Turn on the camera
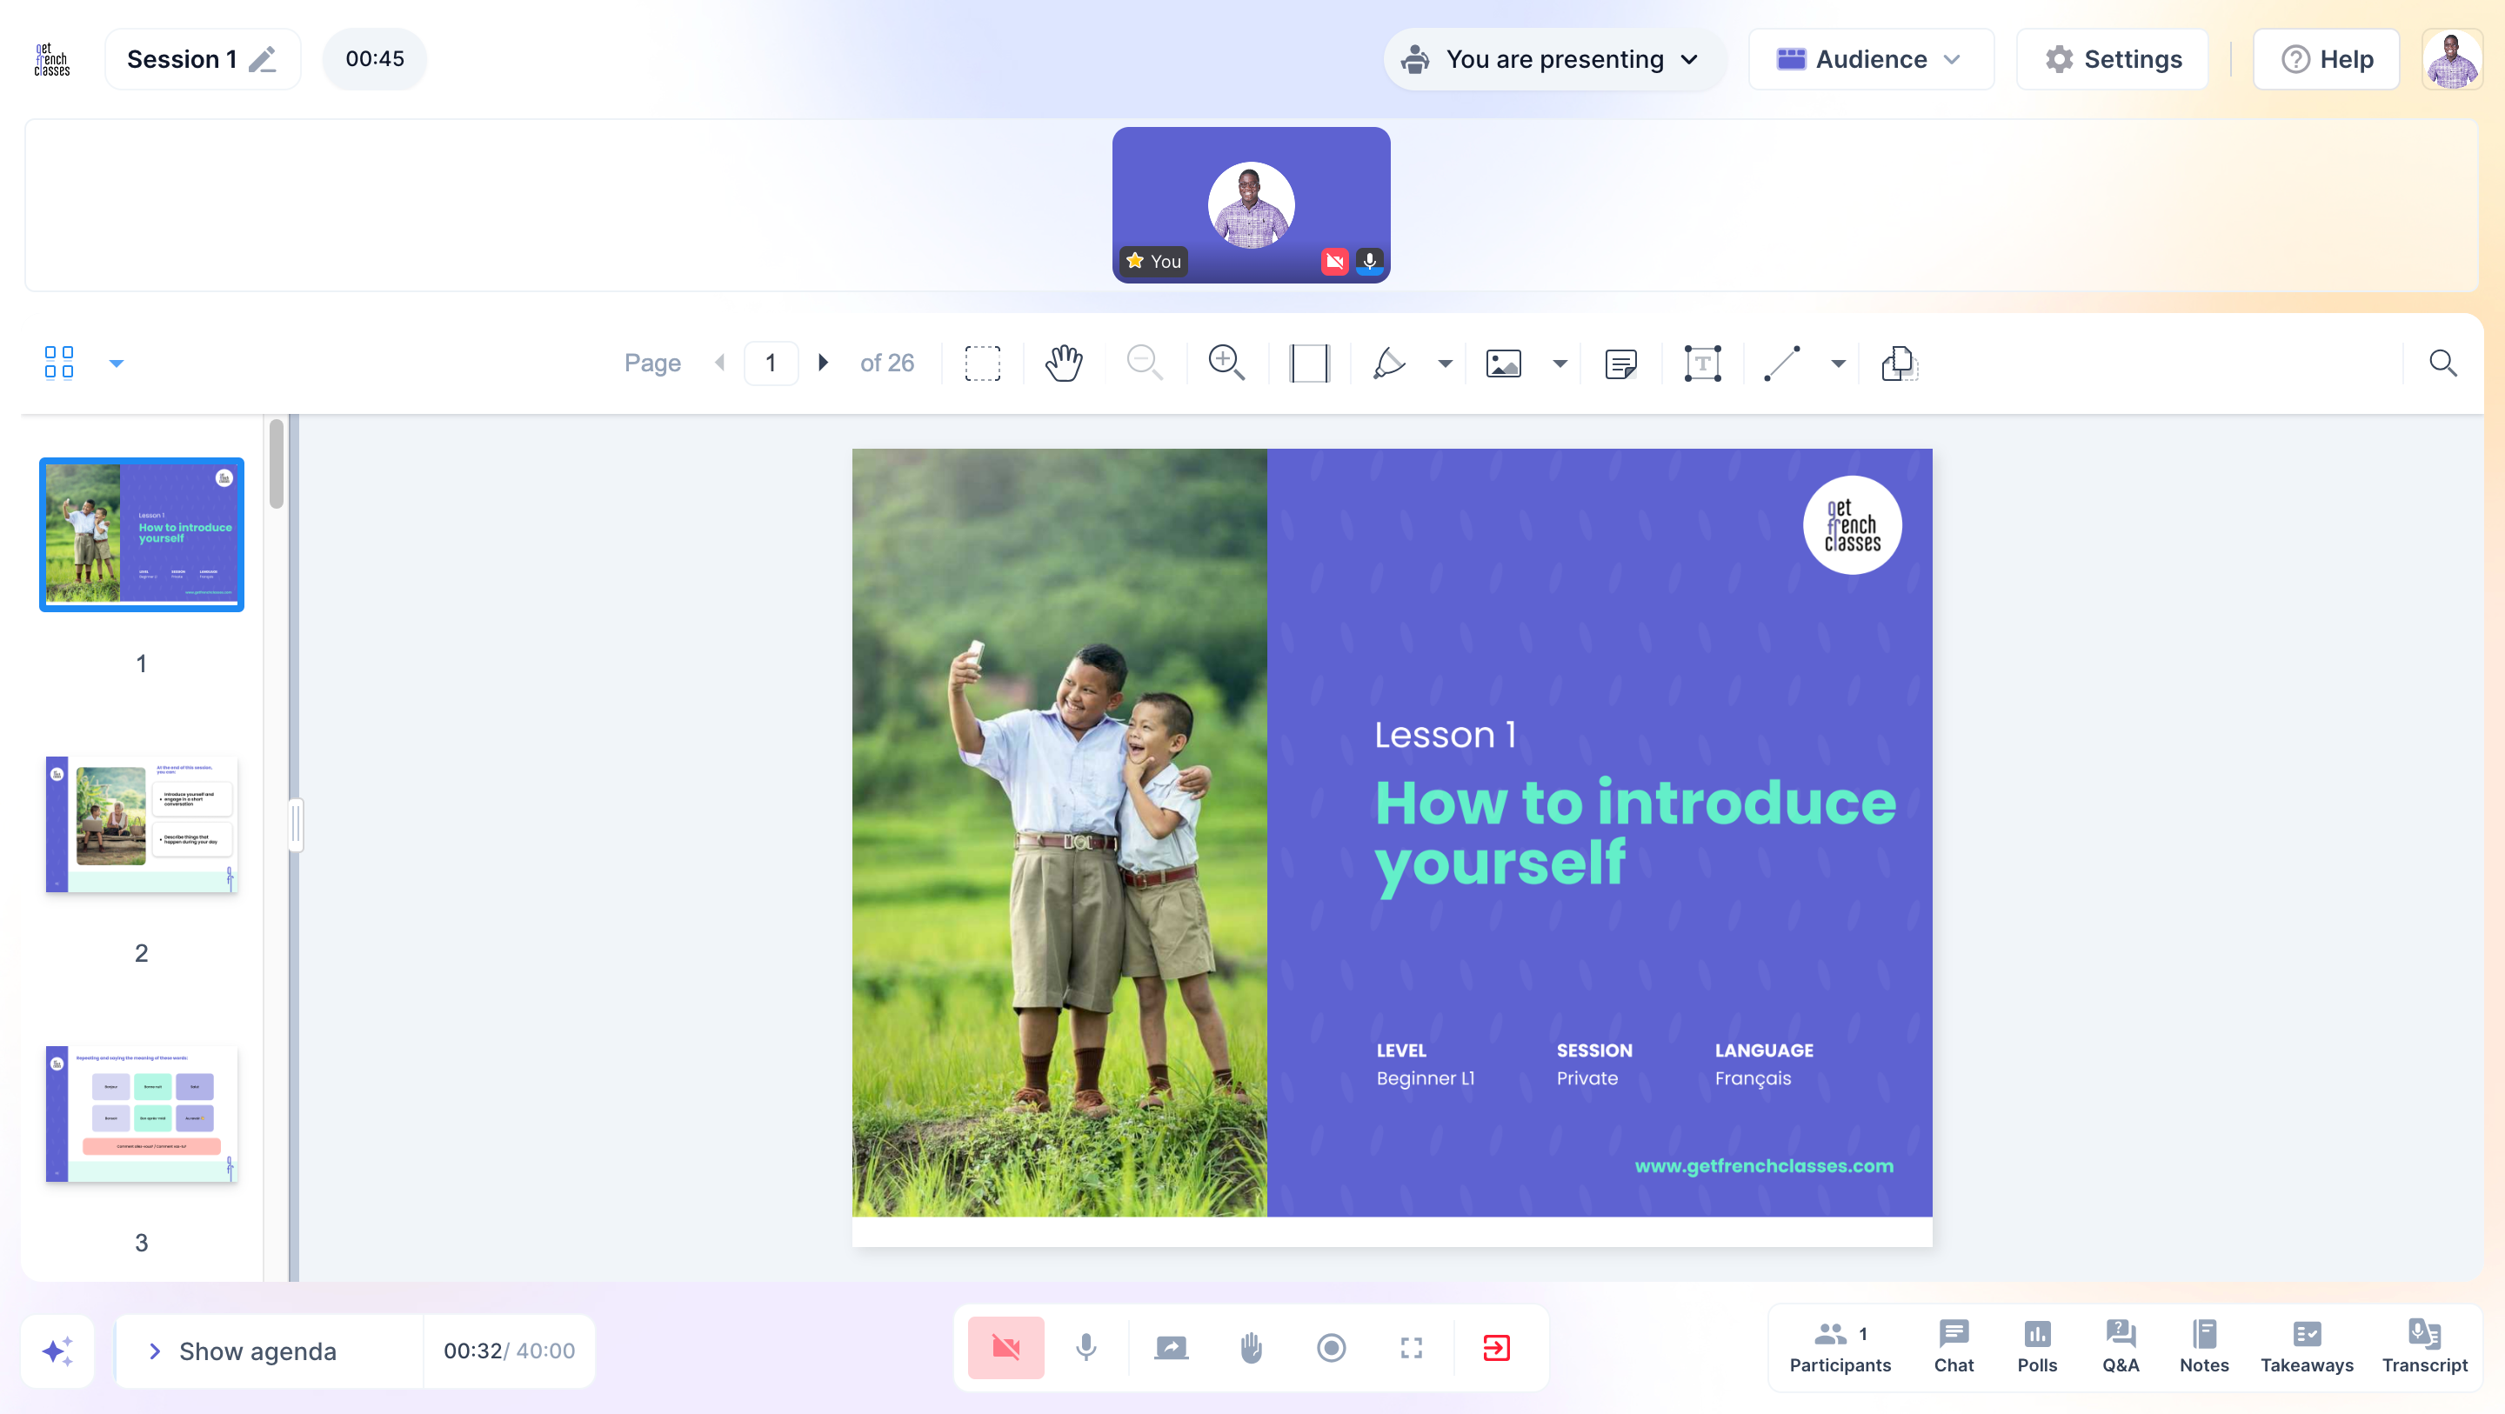The image size is (2505, 1414). pyautogui.click(x=1005, y=1348)
